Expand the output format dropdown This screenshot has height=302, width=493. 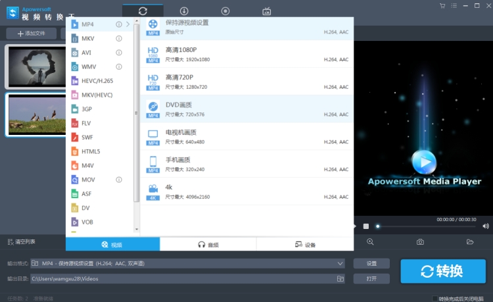pos(339,263)
